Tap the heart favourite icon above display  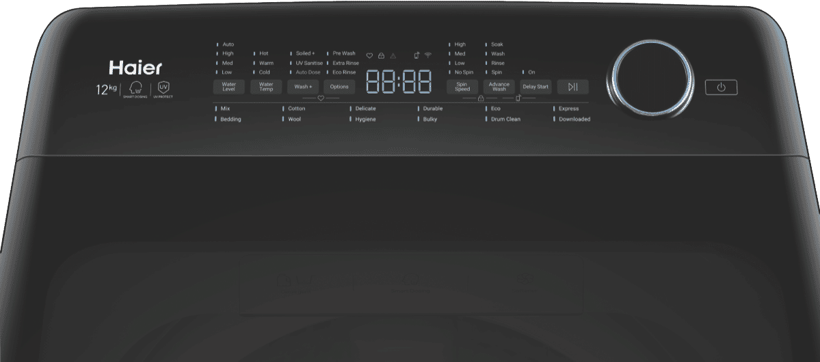click(369, 55)
